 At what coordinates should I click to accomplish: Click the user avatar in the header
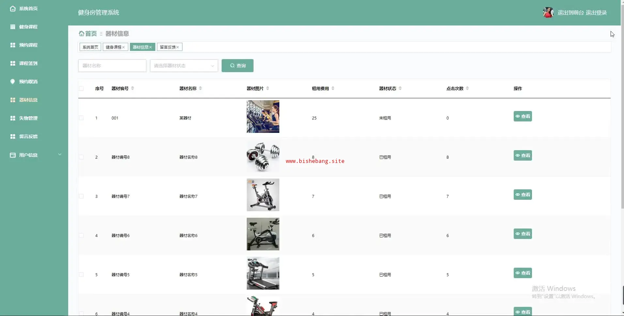pos(548,13)
